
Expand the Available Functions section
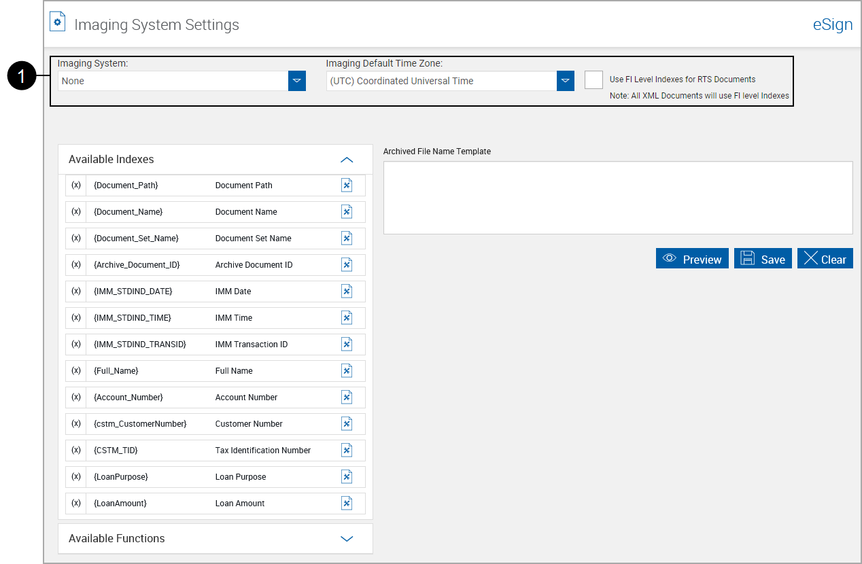[347, 538]
